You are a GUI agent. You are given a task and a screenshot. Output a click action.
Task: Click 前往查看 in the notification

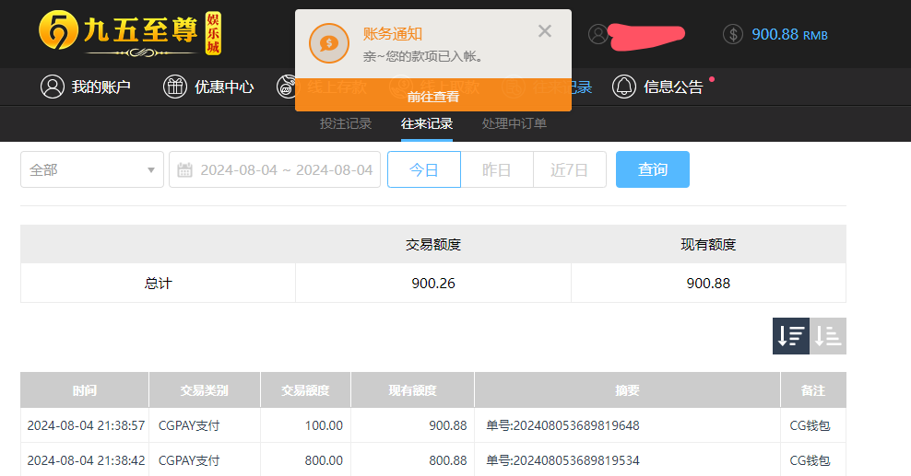pyautogui.click(x=433, y=97)
